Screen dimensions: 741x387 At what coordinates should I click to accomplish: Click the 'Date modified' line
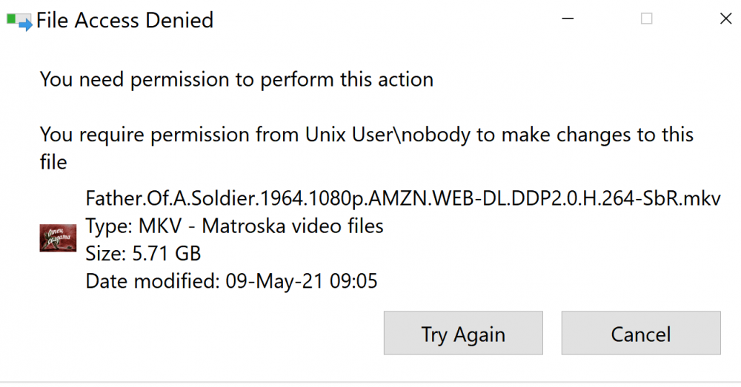(x=231, y=281)
